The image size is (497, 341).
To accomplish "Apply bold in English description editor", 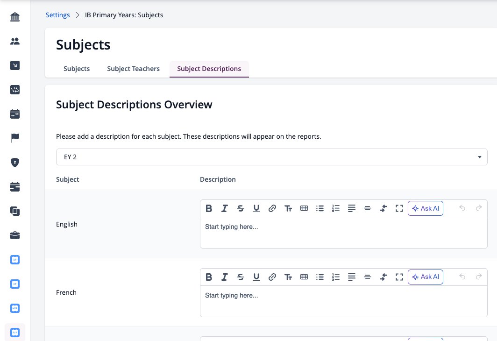I will click(x=208, y=208).
